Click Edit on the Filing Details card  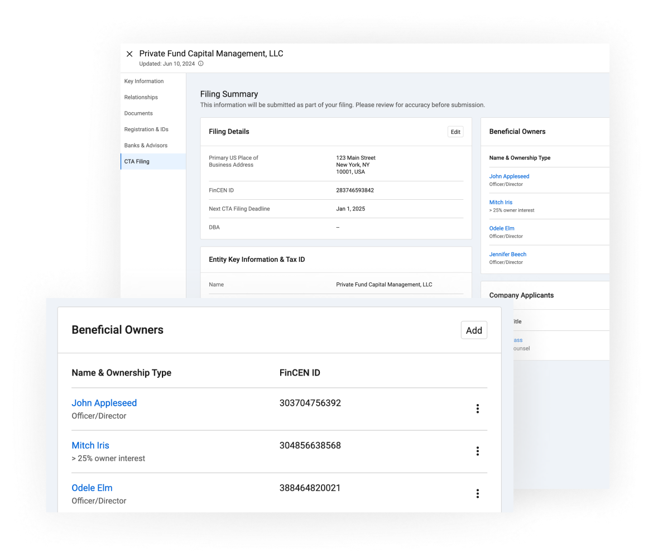point(455,132)
